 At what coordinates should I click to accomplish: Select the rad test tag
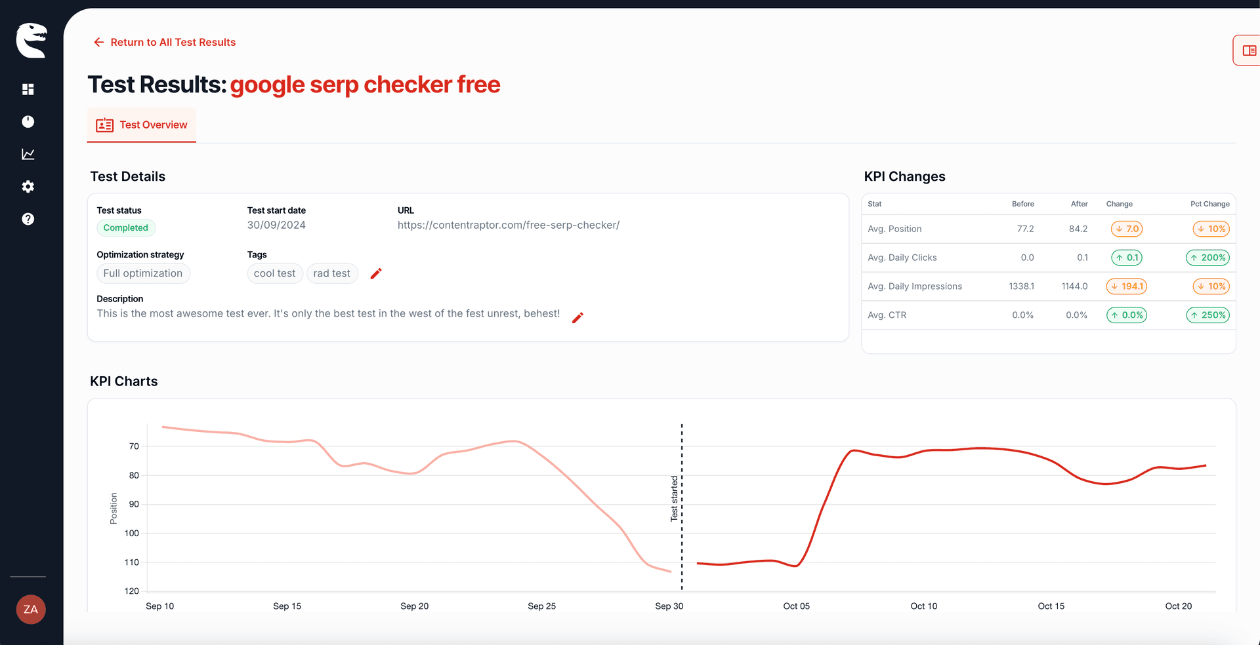332,273
